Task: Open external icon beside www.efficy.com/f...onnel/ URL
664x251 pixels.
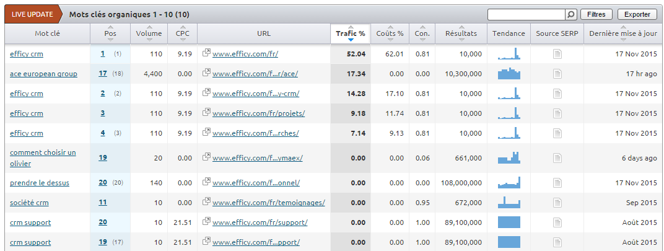Action: point(207,182)
